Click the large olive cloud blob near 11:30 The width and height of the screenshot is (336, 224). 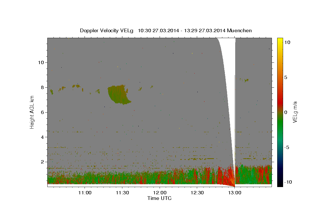[118, 95]
